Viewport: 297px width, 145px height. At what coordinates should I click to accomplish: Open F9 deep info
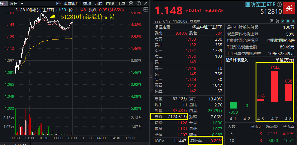click(58, 3)
